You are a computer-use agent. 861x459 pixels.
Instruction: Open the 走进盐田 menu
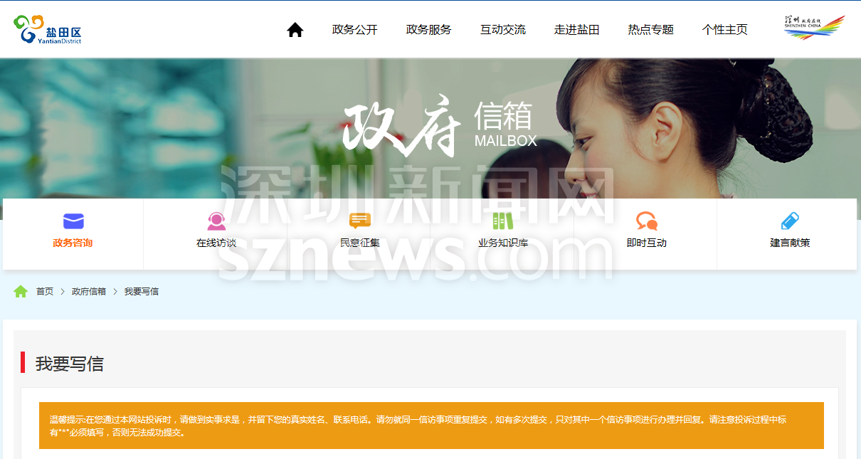pos(576,30)
